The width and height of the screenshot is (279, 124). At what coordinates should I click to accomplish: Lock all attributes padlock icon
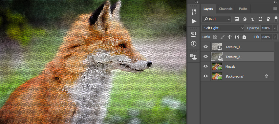(244, 37)
